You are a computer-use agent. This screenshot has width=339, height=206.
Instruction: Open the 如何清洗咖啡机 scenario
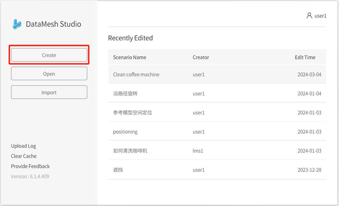[x=130, y=151]
